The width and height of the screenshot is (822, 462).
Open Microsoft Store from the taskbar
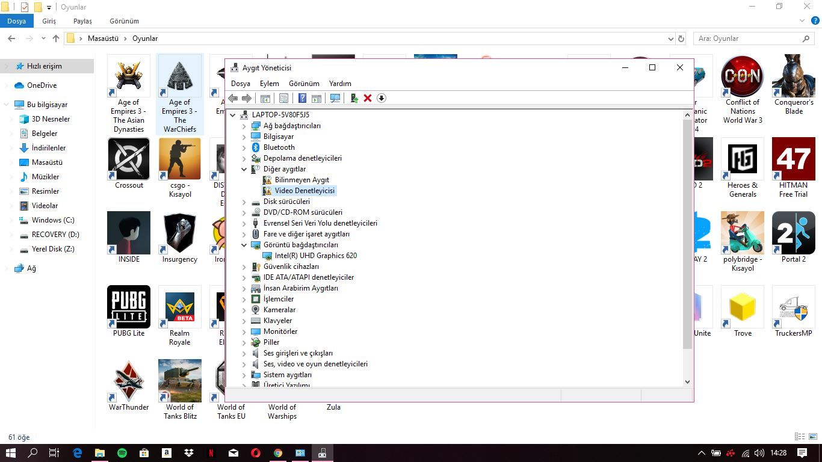pyautogui.click(x=144, y=453)
